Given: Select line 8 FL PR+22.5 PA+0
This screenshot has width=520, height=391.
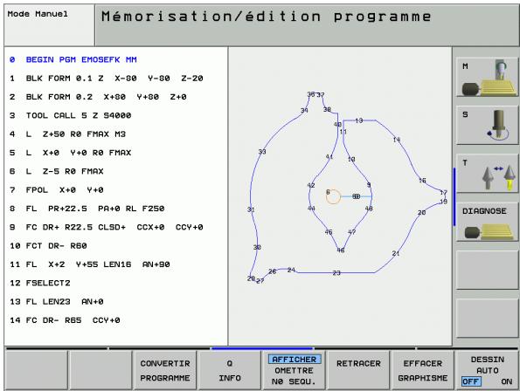Looking at the screenshot, I should [87, 209].
